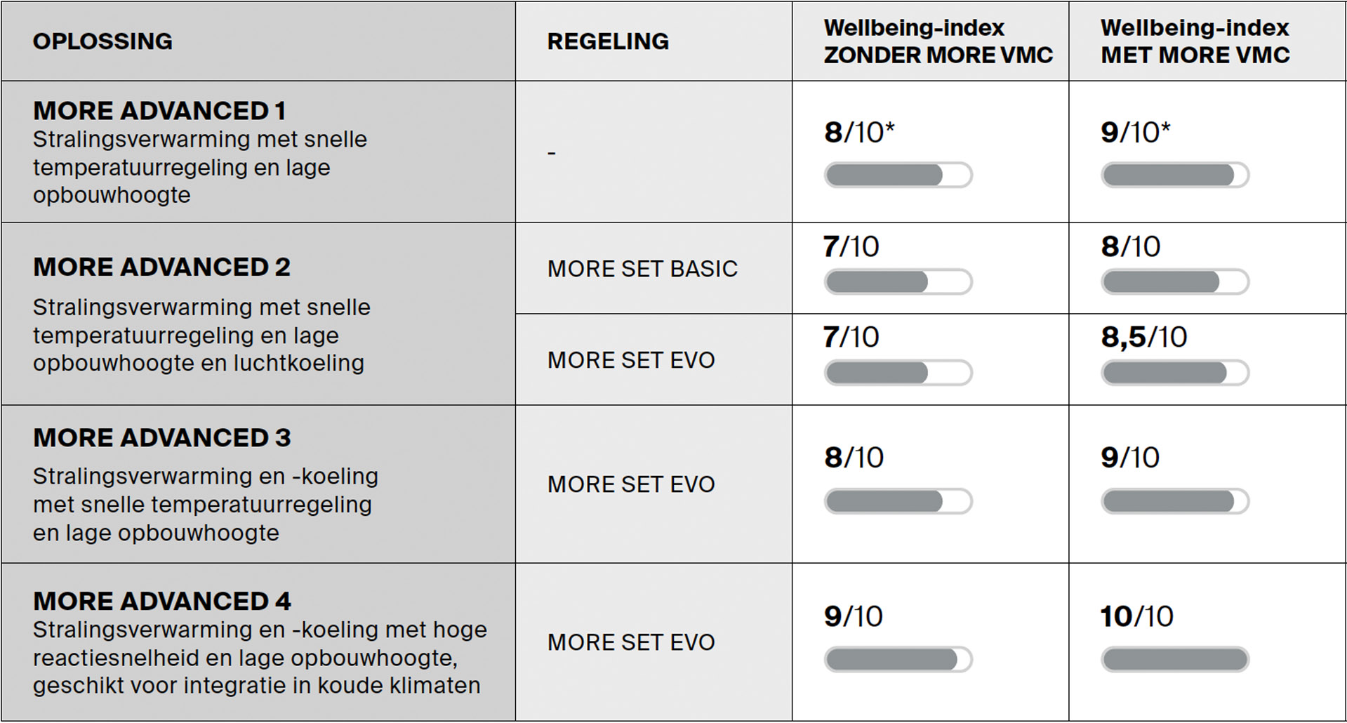Image resolution: width=1347 pixels, height=723 pixels.
Task: Click the MORE ADVANCED 4 description text
Action: 260,658
